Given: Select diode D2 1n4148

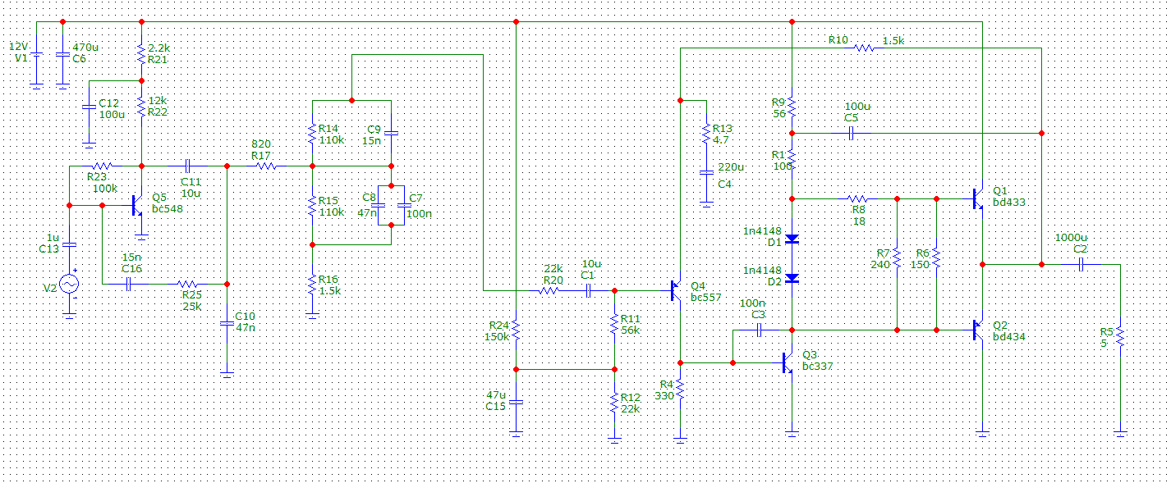Looking at the screenshot, I should tap(792, 278).
